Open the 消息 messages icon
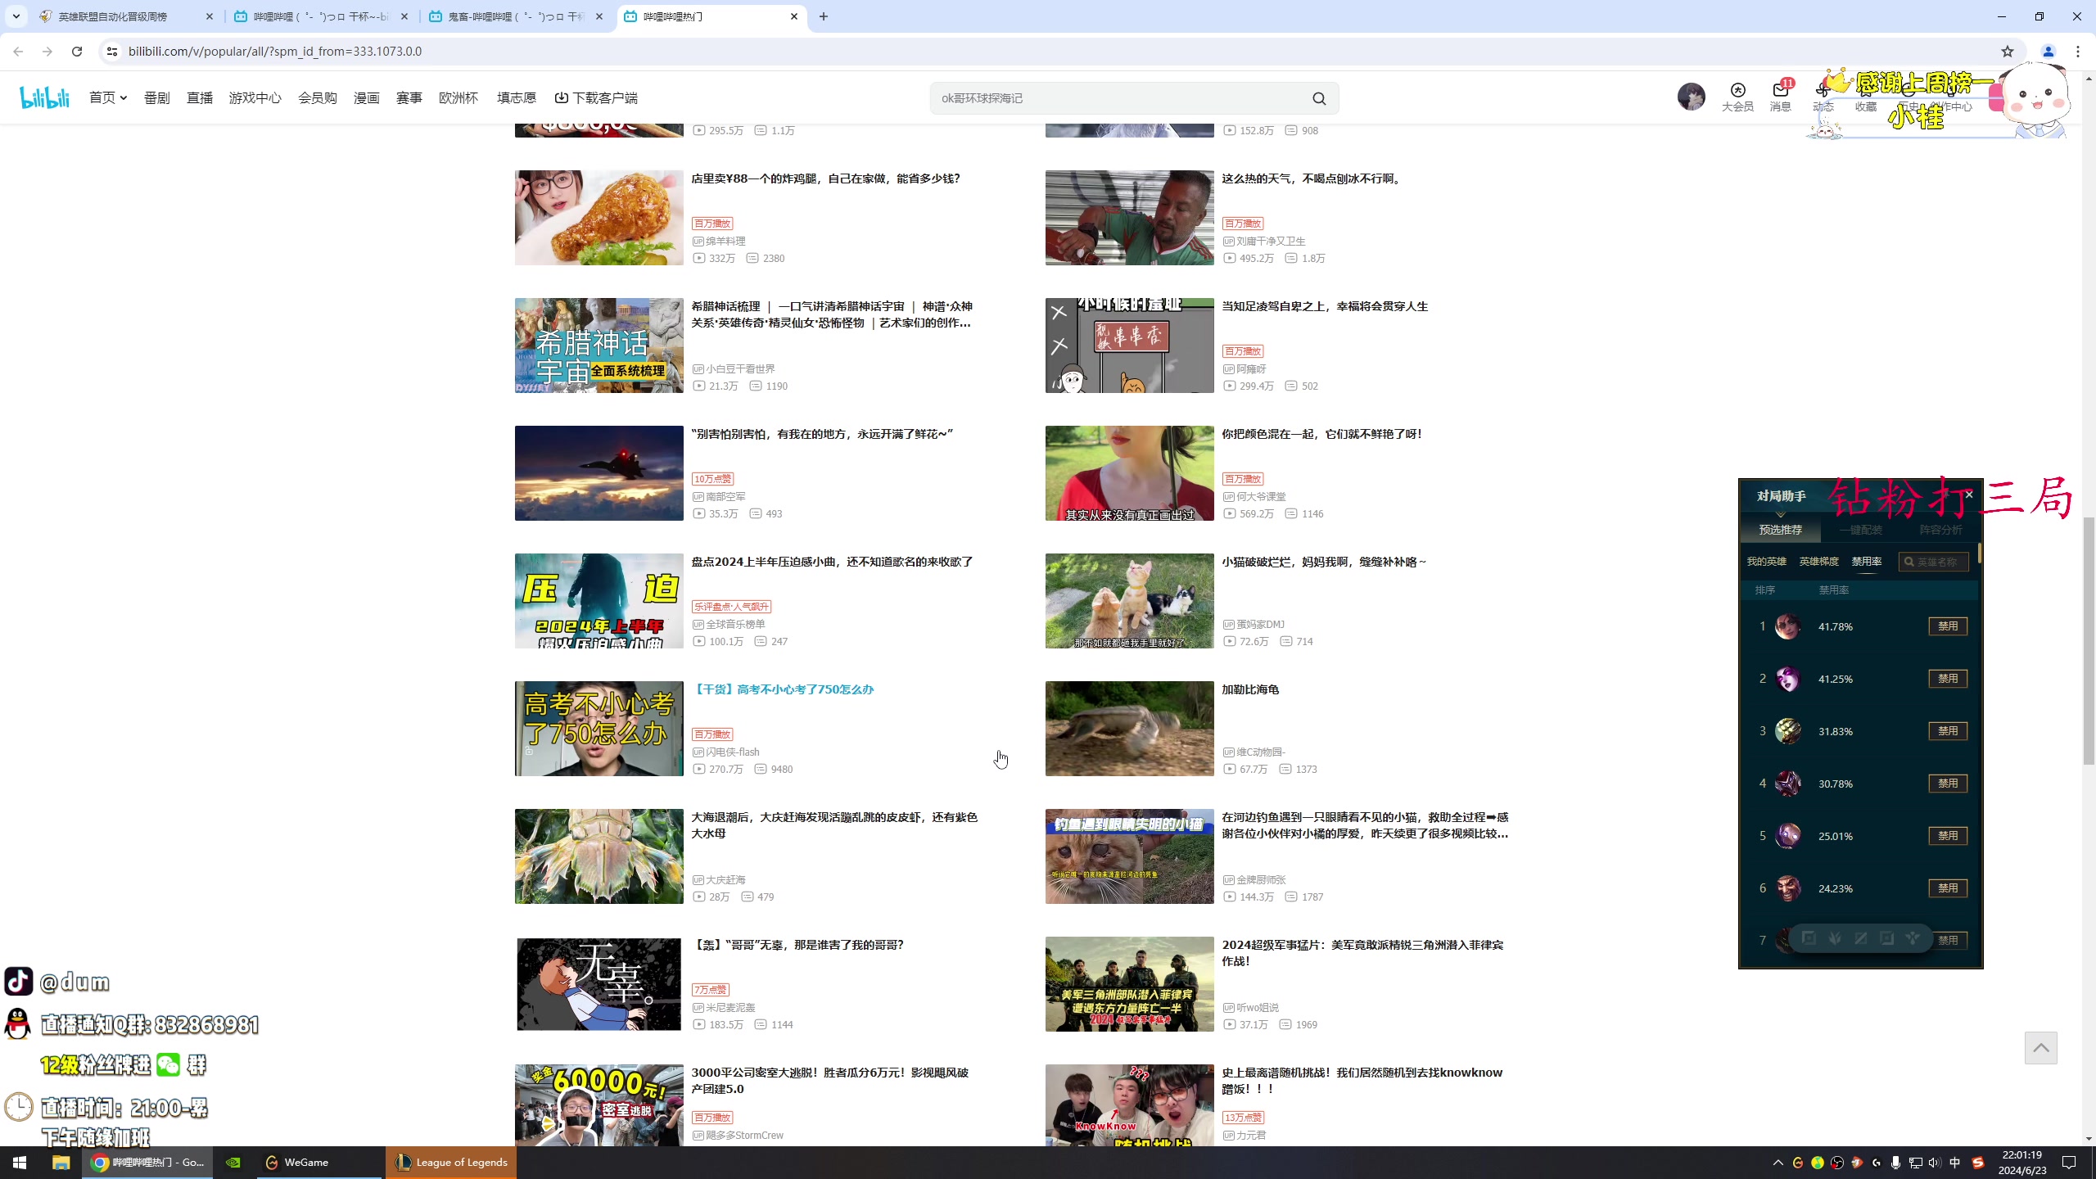 click(1781, 97)
